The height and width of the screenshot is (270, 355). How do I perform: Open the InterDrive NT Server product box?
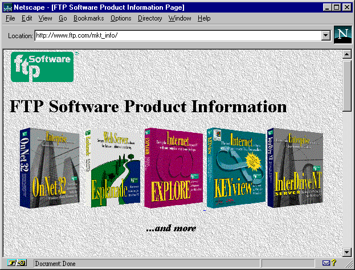coord(295,167)
